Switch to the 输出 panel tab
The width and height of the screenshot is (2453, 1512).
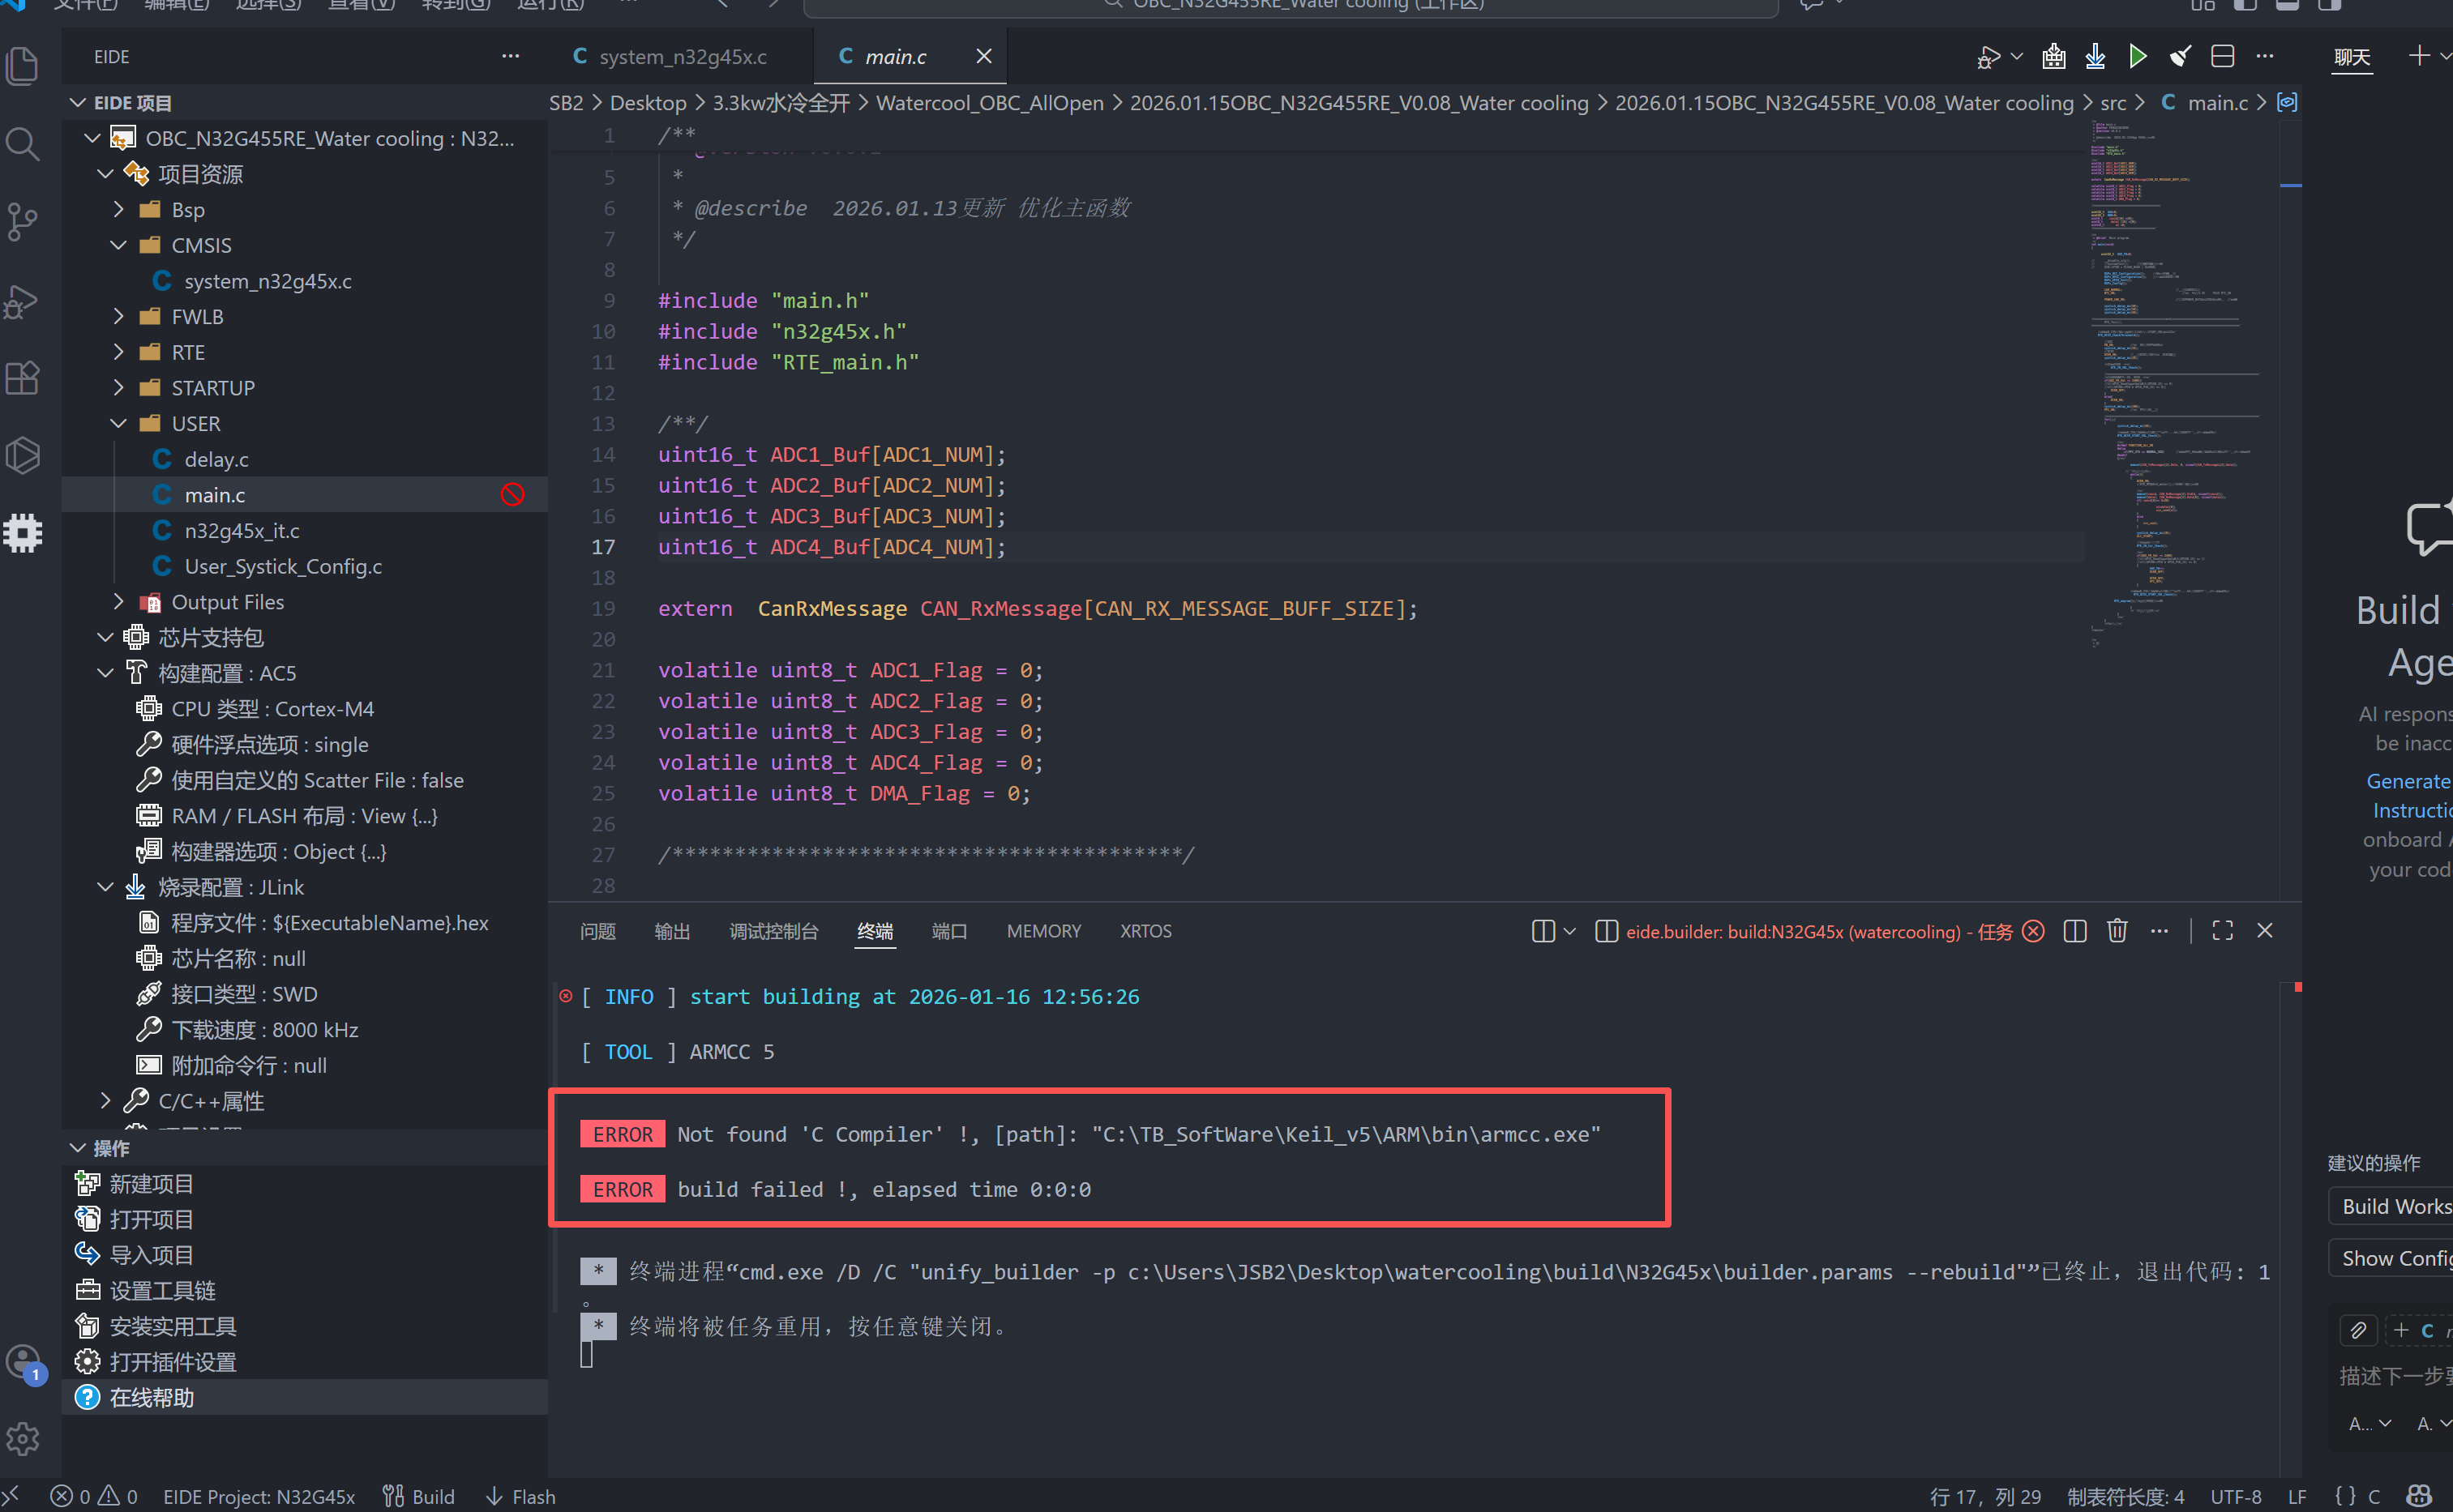[672, 931]
